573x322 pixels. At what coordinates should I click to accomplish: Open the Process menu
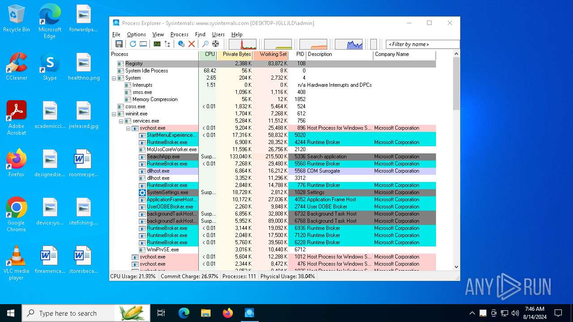[180, 34]
